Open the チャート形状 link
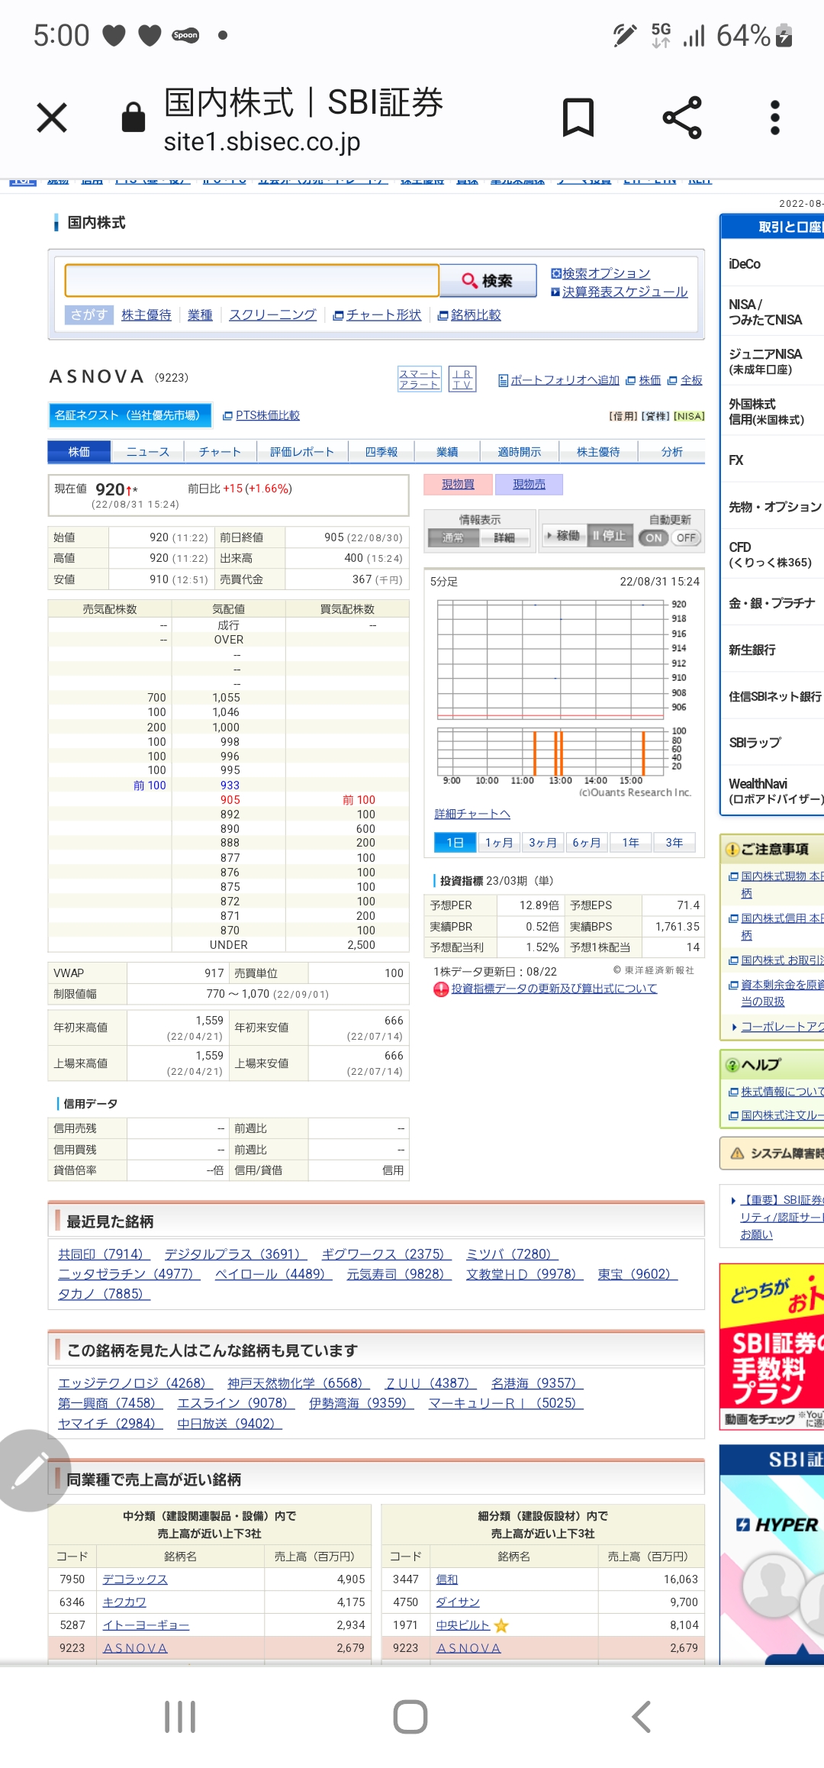This screenshot has height=1768, width=824. (384, 315)
